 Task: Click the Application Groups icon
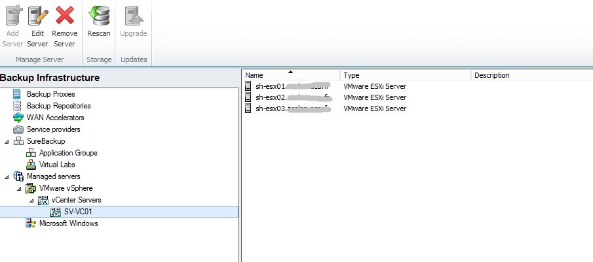coord(31,153)
